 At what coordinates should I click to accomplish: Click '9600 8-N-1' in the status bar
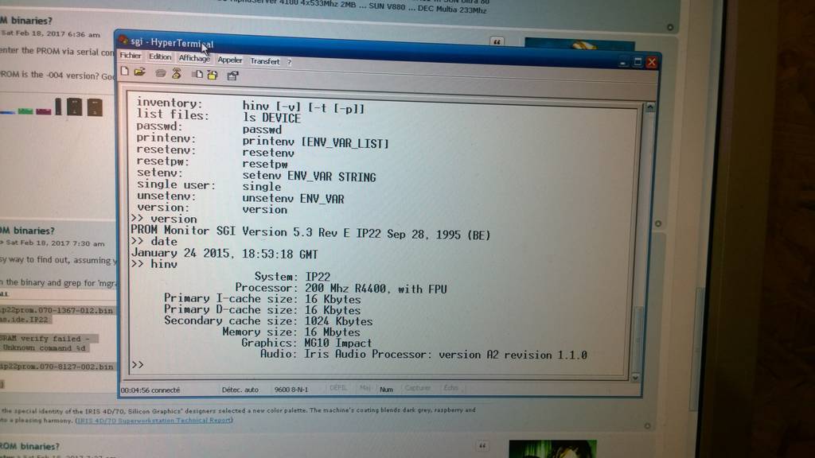(x=291, y=390)
